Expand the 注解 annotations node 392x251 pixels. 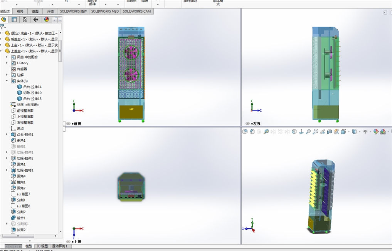[x=7, y=75]
